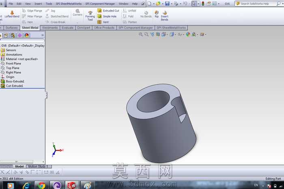Click the Simple Hole tool

107,16
